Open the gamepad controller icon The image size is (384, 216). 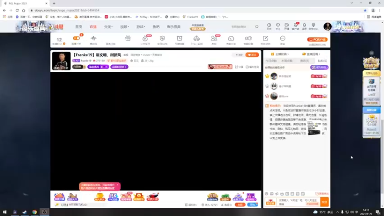point(248,38)
